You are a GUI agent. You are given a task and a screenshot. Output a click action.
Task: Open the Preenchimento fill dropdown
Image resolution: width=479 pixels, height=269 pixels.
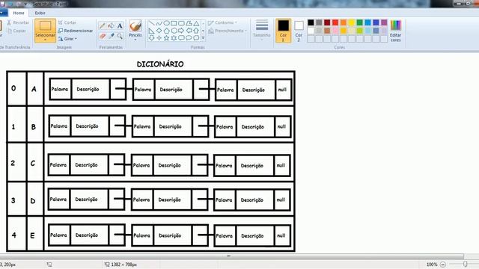[x=228, y=31]
